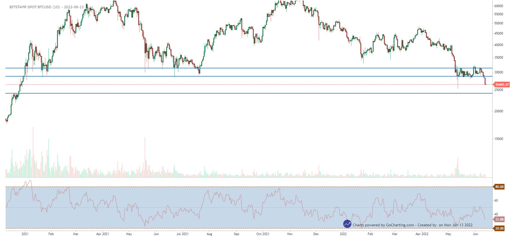Click the 'Dec' date axis label
The height and width of the screenshot is (240, 511).
point(316,234)
